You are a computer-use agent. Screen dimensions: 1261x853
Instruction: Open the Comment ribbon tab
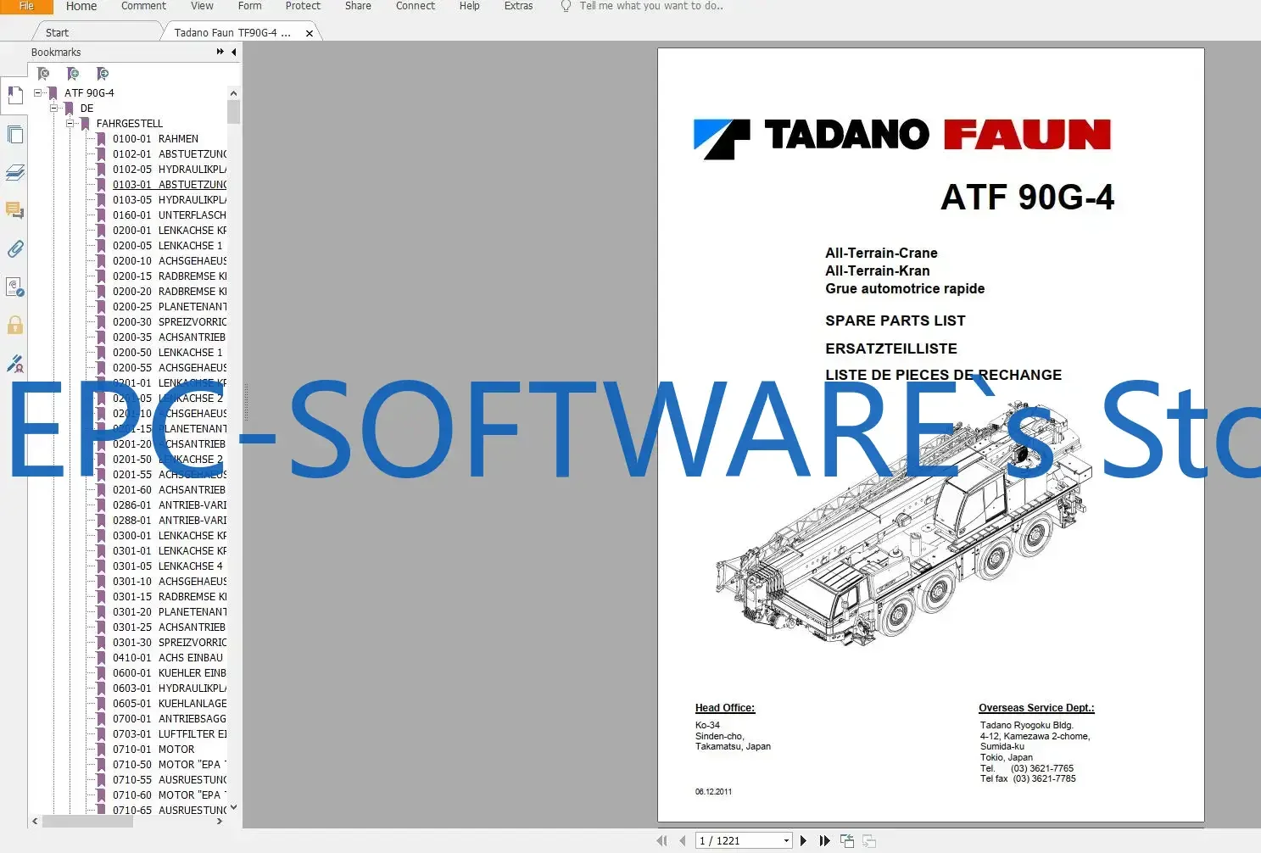coord(143,6)
